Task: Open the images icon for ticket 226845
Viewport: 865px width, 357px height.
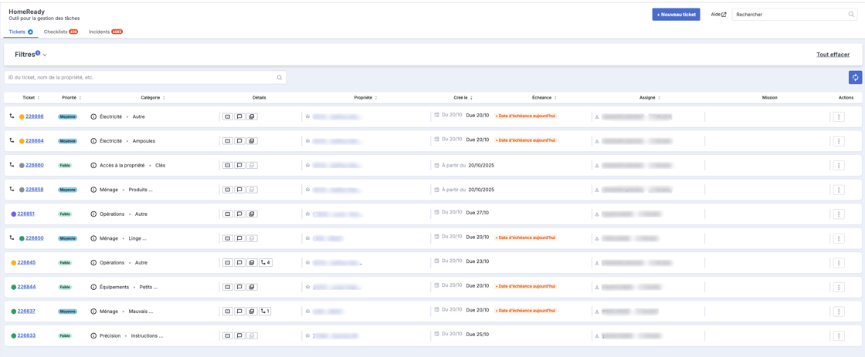Action: [251, 263]
